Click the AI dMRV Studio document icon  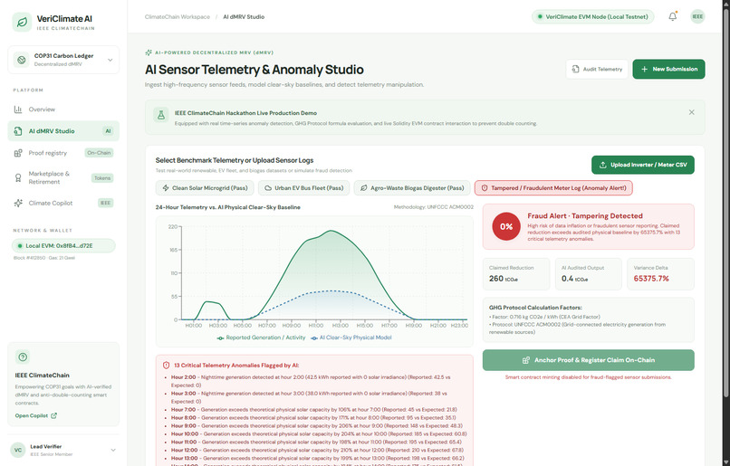coord(18,131)
